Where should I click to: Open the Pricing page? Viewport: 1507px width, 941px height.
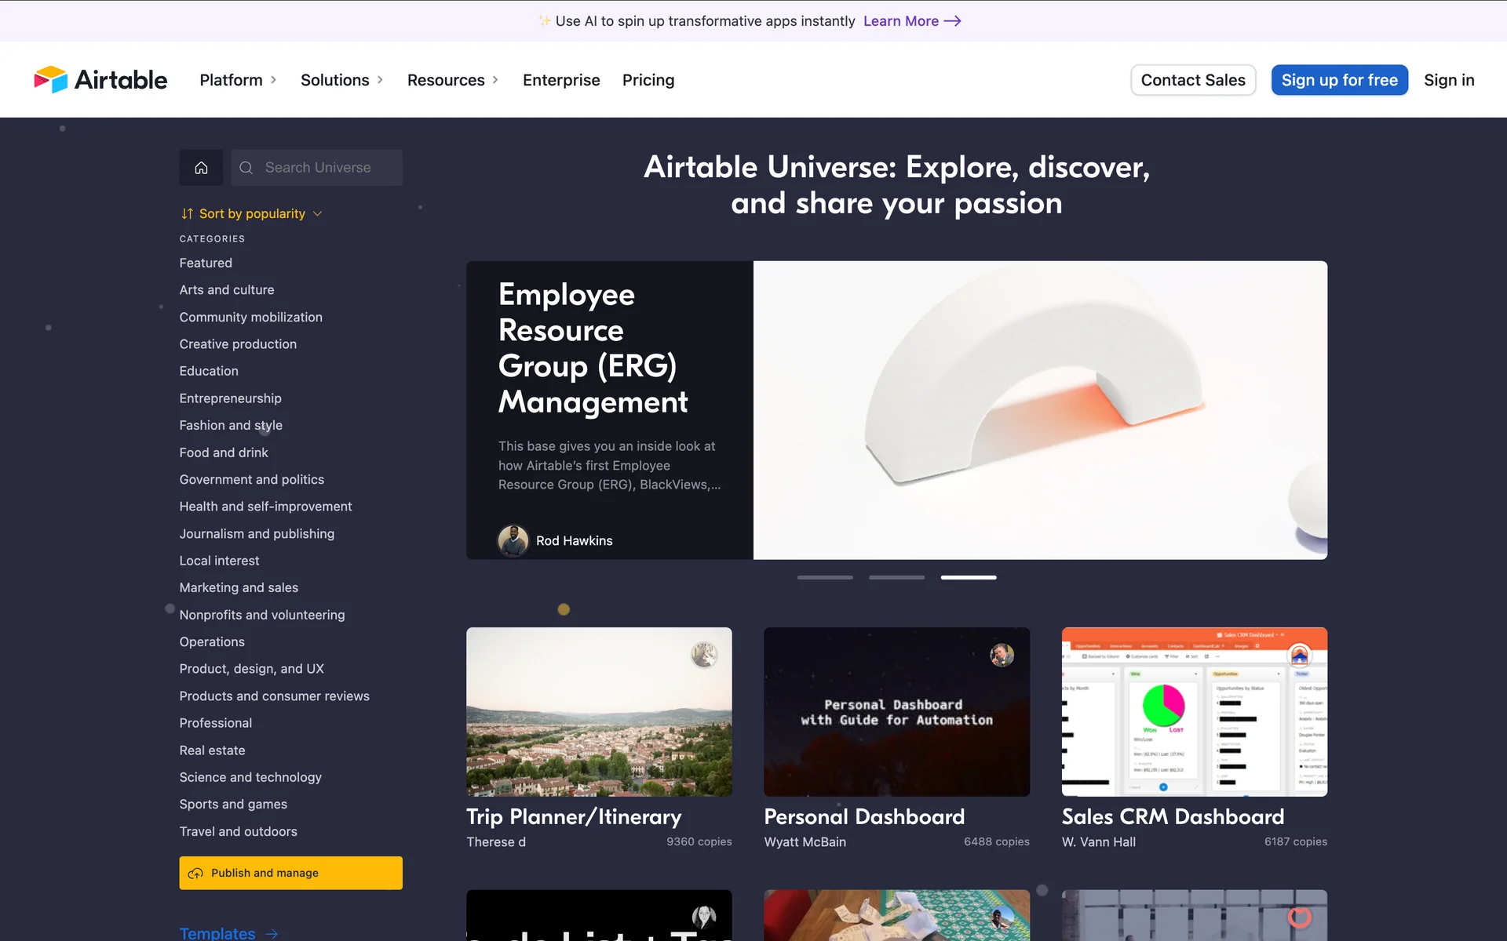[648, 80]
